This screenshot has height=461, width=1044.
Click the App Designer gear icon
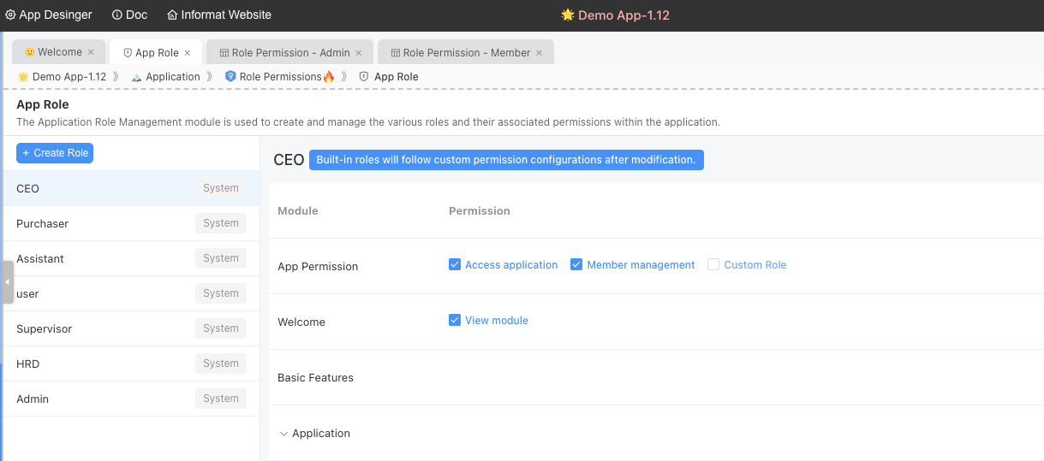[10, 15]
